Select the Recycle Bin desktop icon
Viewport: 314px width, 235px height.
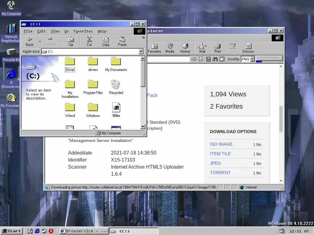[11, 55]
